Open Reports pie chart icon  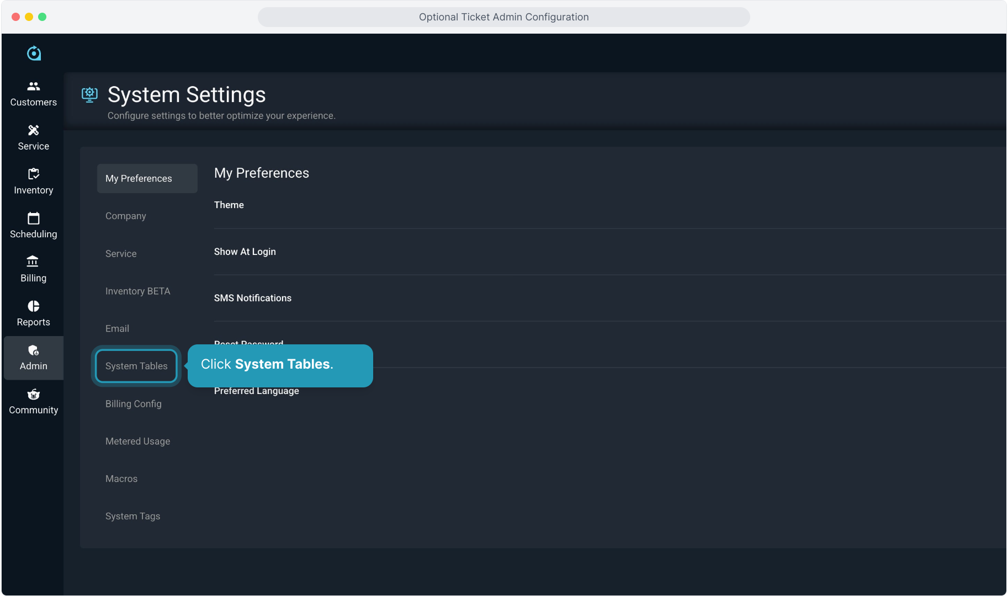pos(34,306)
